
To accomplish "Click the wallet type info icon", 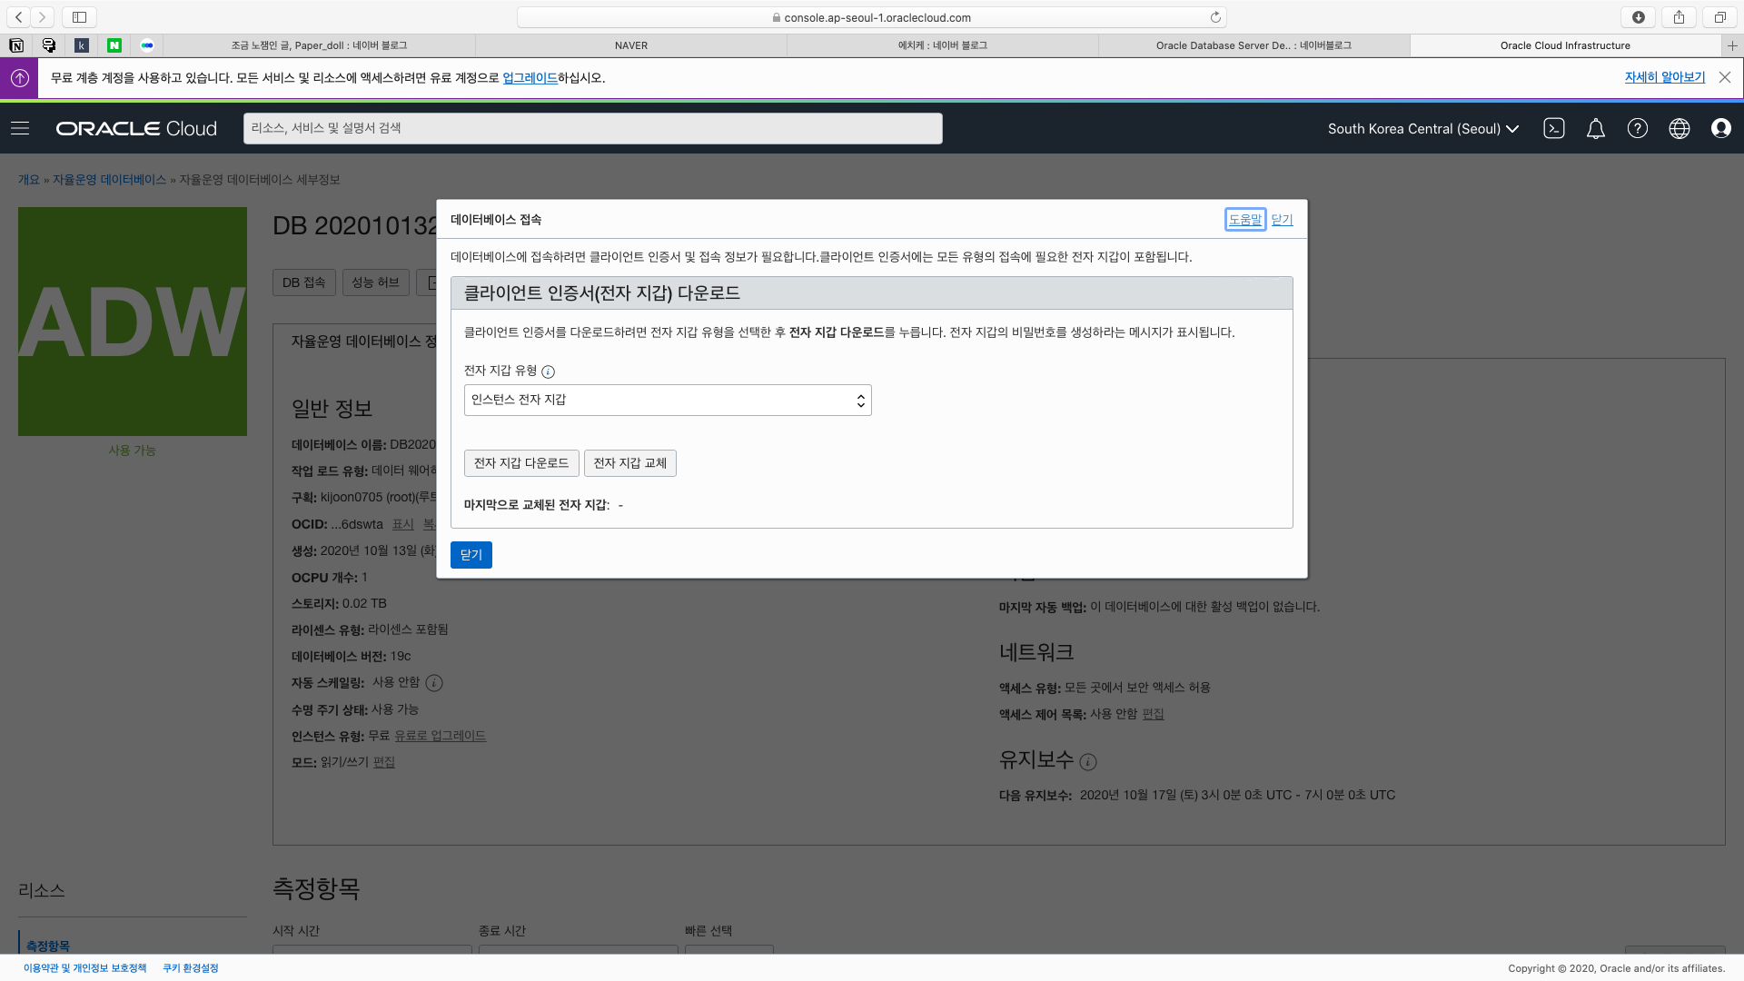I will coord(548,372).
